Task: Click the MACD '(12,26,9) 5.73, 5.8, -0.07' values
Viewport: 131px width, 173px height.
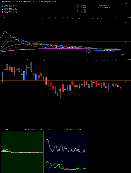Action: click(x=34, y=129)
